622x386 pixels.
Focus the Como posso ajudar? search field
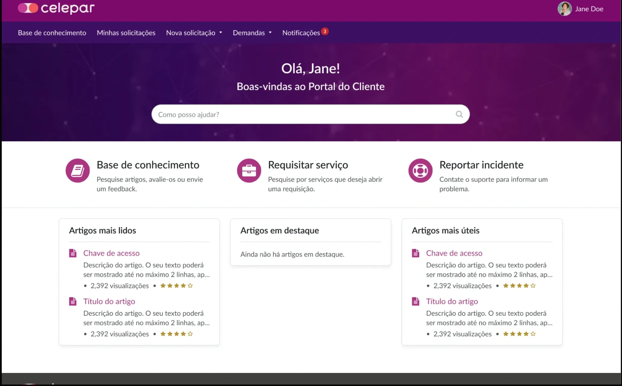tap(310, 114)
